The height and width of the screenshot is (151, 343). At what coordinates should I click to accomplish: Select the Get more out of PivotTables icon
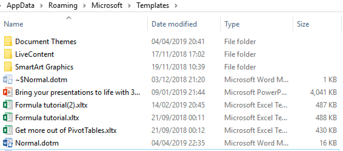coord(8,130)
